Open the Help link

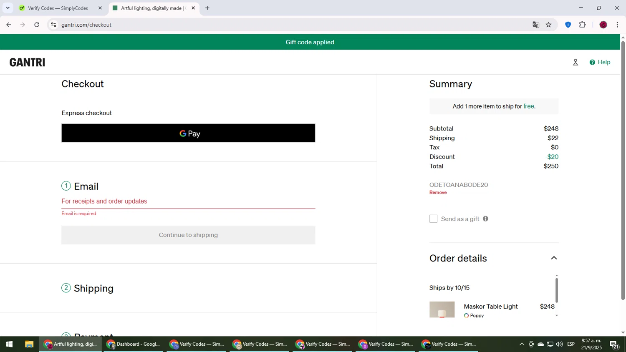[600, 62]
